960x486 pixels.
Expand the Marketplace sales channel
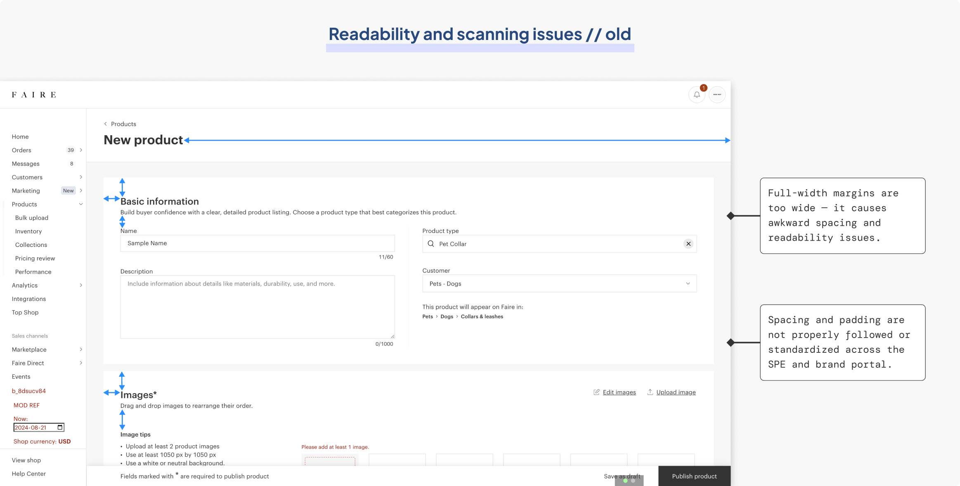click(x=81, y=350)
